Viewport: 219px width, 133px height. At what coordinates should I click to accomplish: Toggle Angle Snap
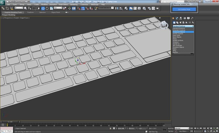[83, 8]
